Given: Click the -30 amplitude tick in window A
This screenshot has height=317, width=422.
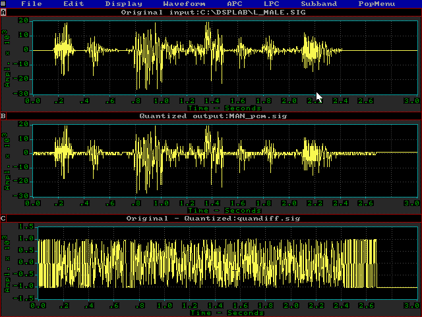Looking at the screenshot, I should pos(21,94).
